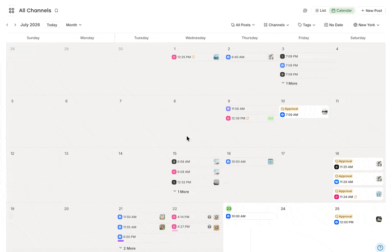This screenshot has width=391, height=252.
Task: Select date 17 cell
Action: tap(304, 174)
